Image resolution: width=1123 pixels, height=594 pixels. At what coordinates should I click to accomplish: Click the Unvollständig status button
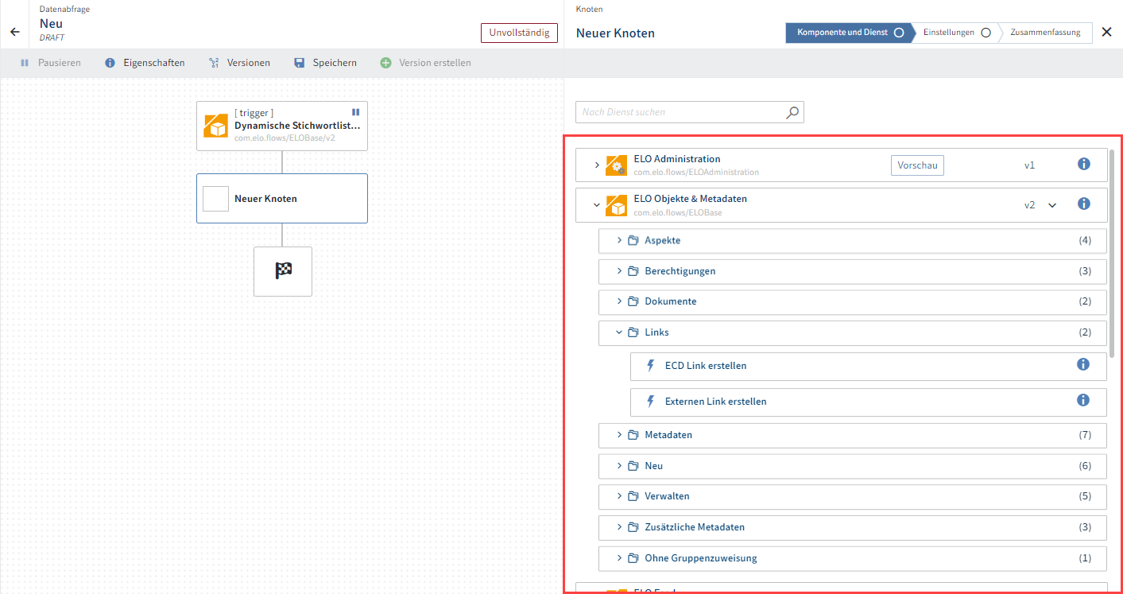pyautogui.click(x=519, y=33)
